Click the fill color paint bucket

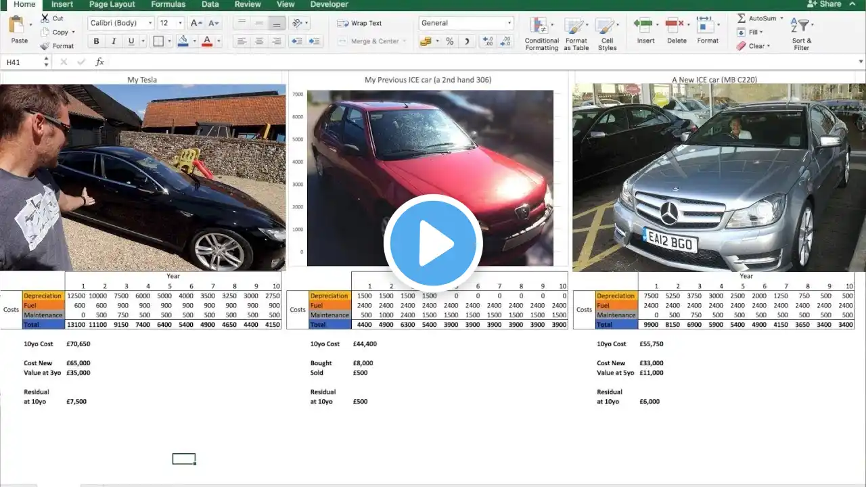[x=183, y=41]
